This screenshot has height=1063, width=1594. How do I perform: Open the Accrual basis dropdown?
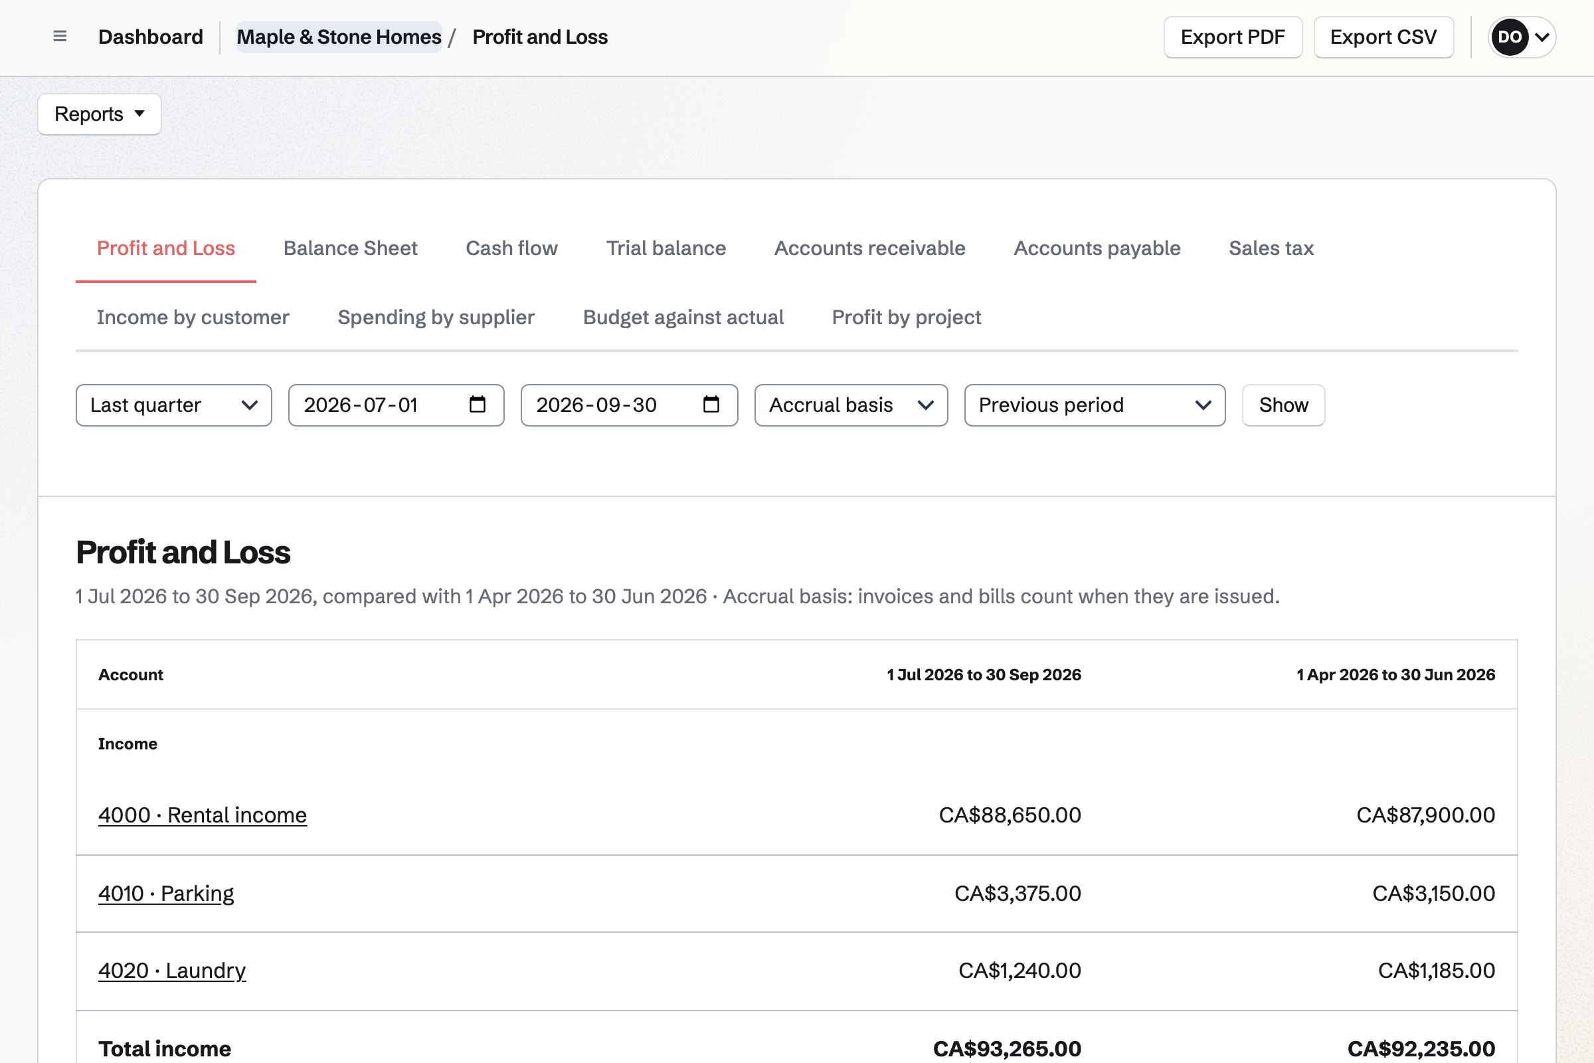pyautogui.click(x=851, y=405)
